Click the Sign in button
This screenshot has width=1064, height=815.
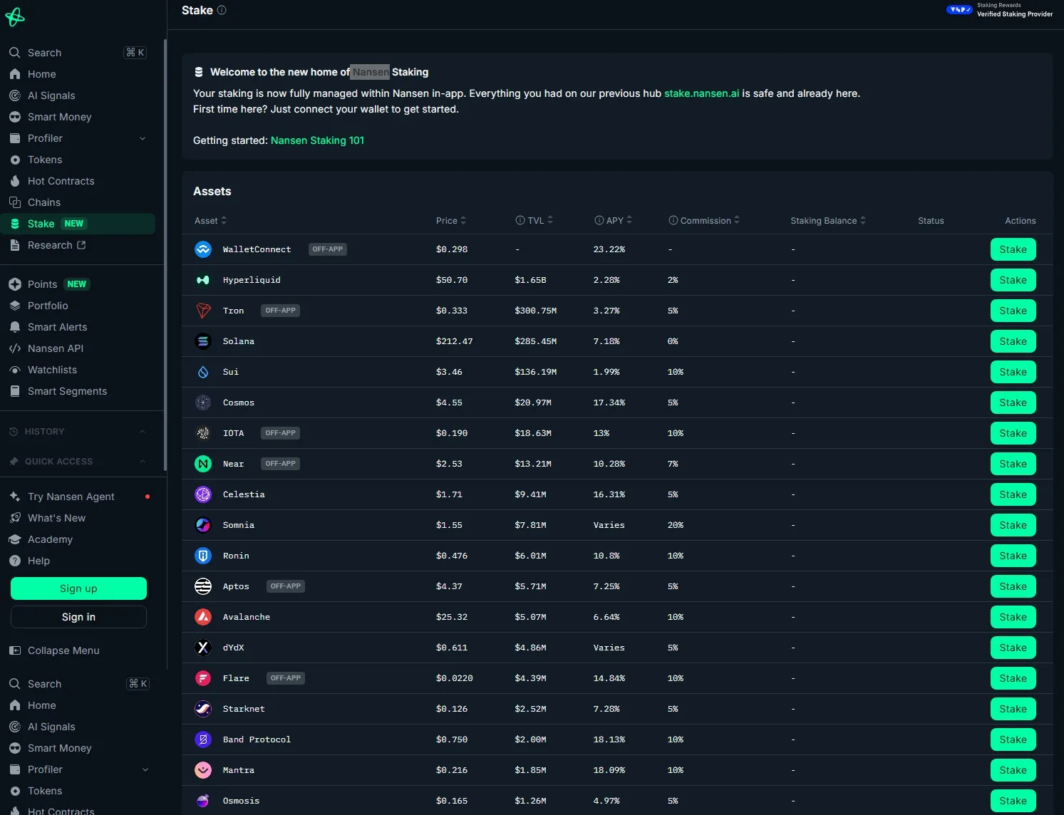[78, 617]
